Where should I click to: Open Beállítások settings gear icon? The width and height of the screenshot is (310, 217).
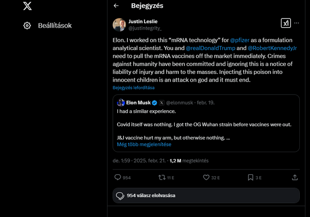tap(27, 25)
